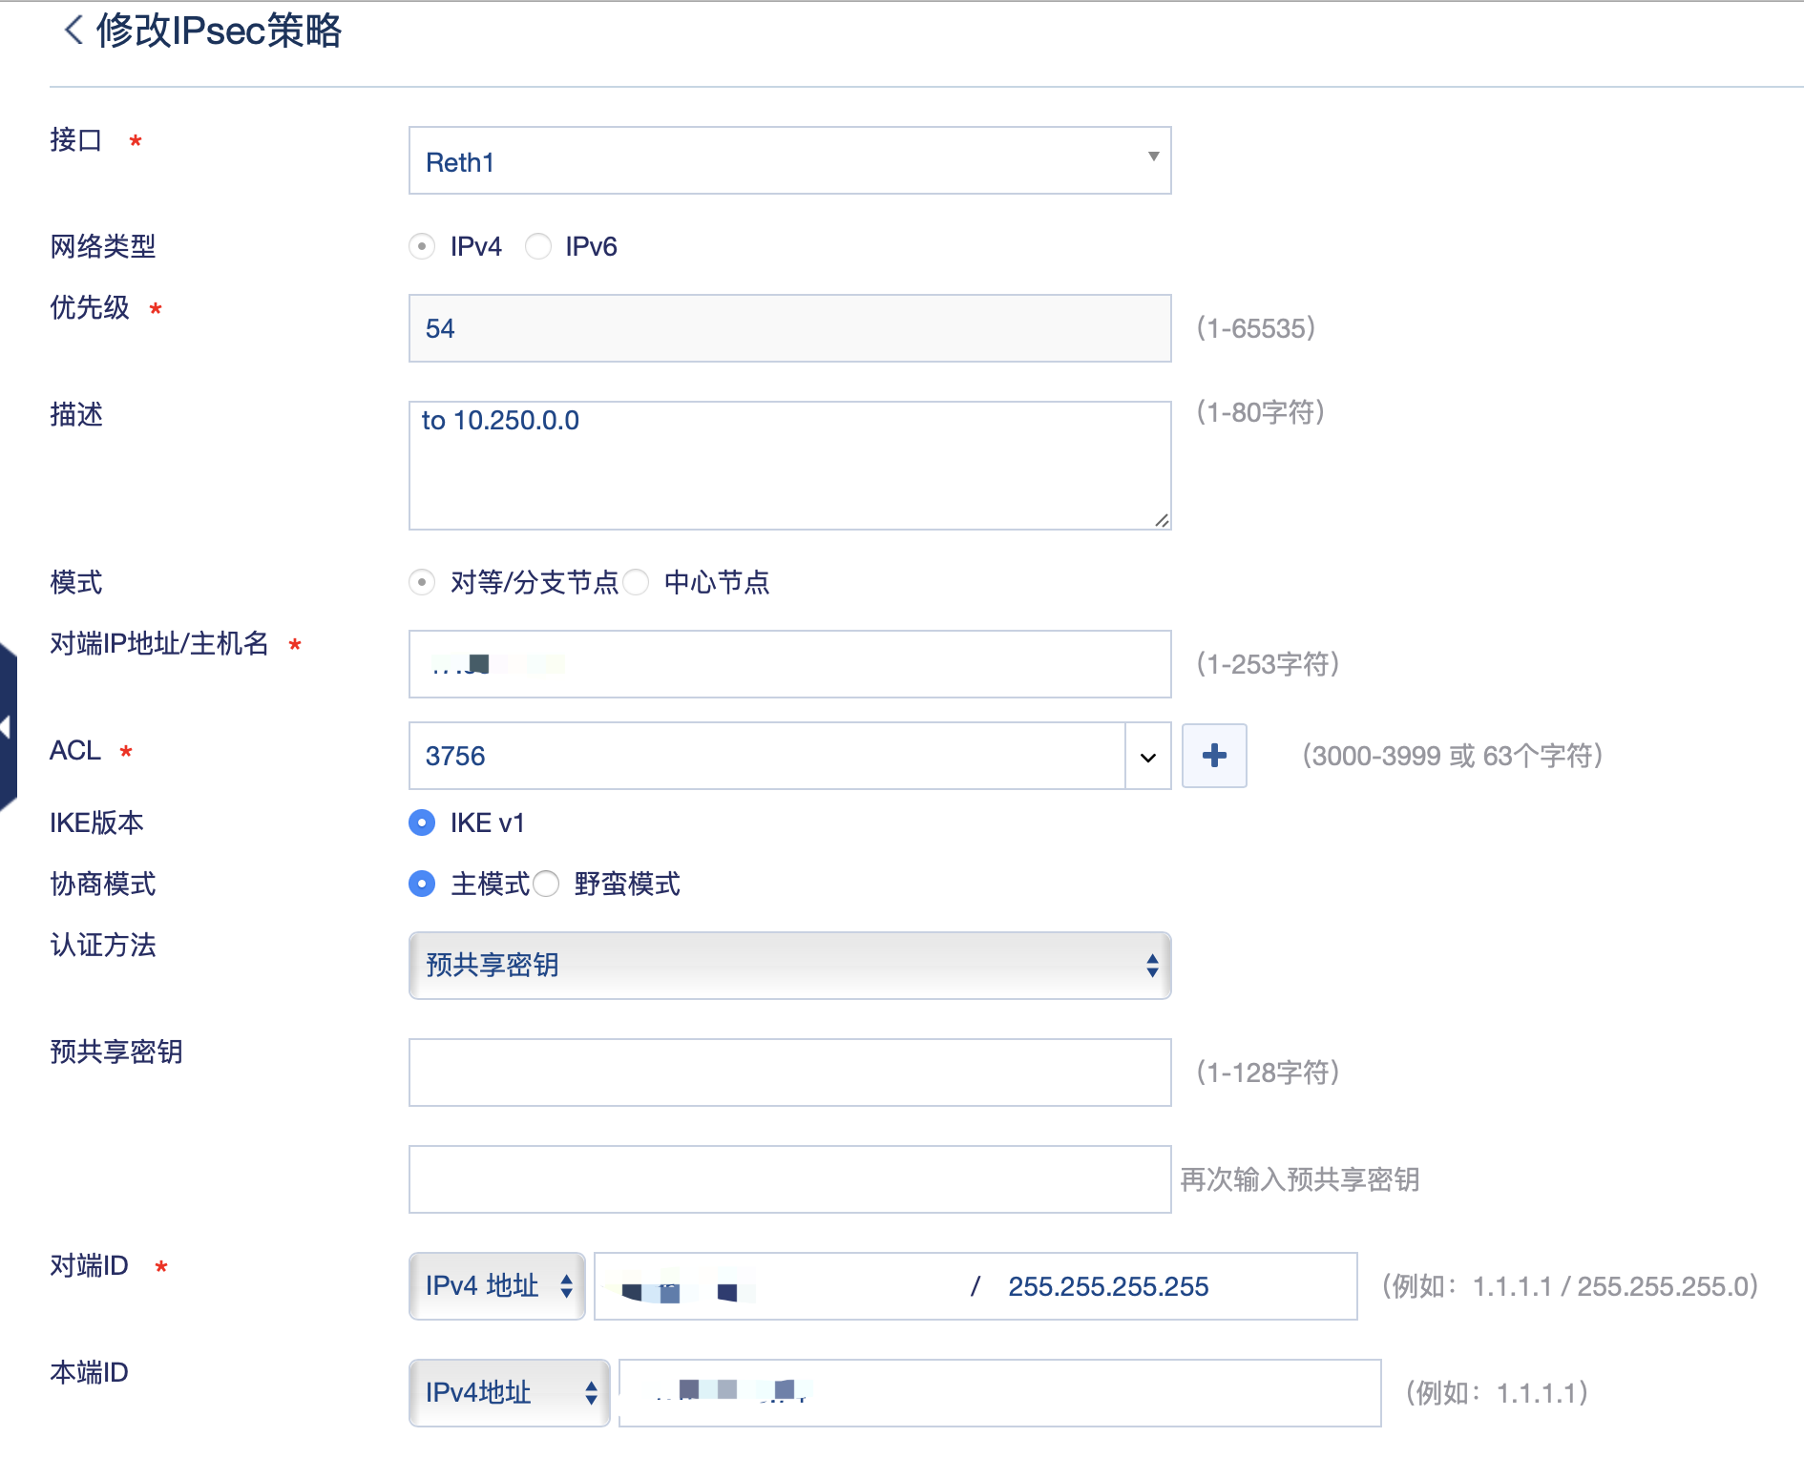This screenshot has width=1804, height=1458.
Task: Open the 本端ID IPv4地址 type selector
Action: pos(509,1393)
